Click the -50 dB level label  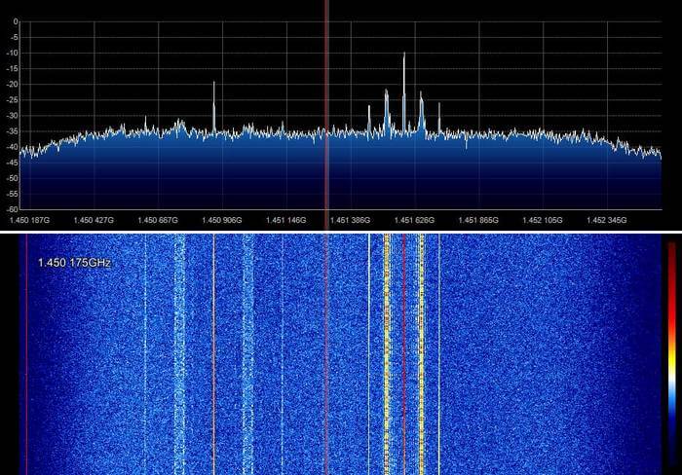[13, 178]
